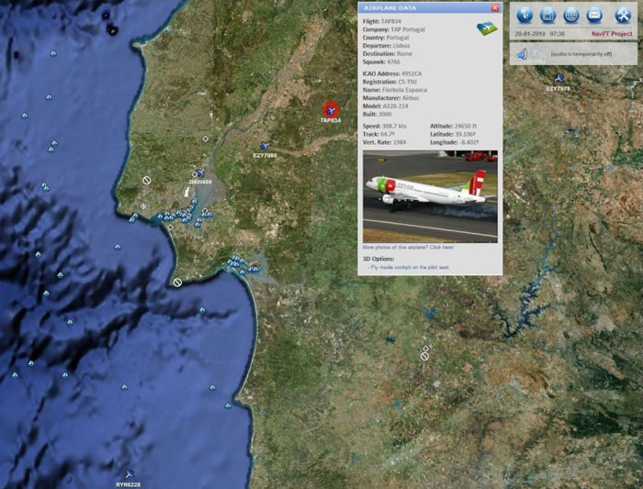
Task: Close the Airplane Data panel
Action: click(x=495, y=7)
